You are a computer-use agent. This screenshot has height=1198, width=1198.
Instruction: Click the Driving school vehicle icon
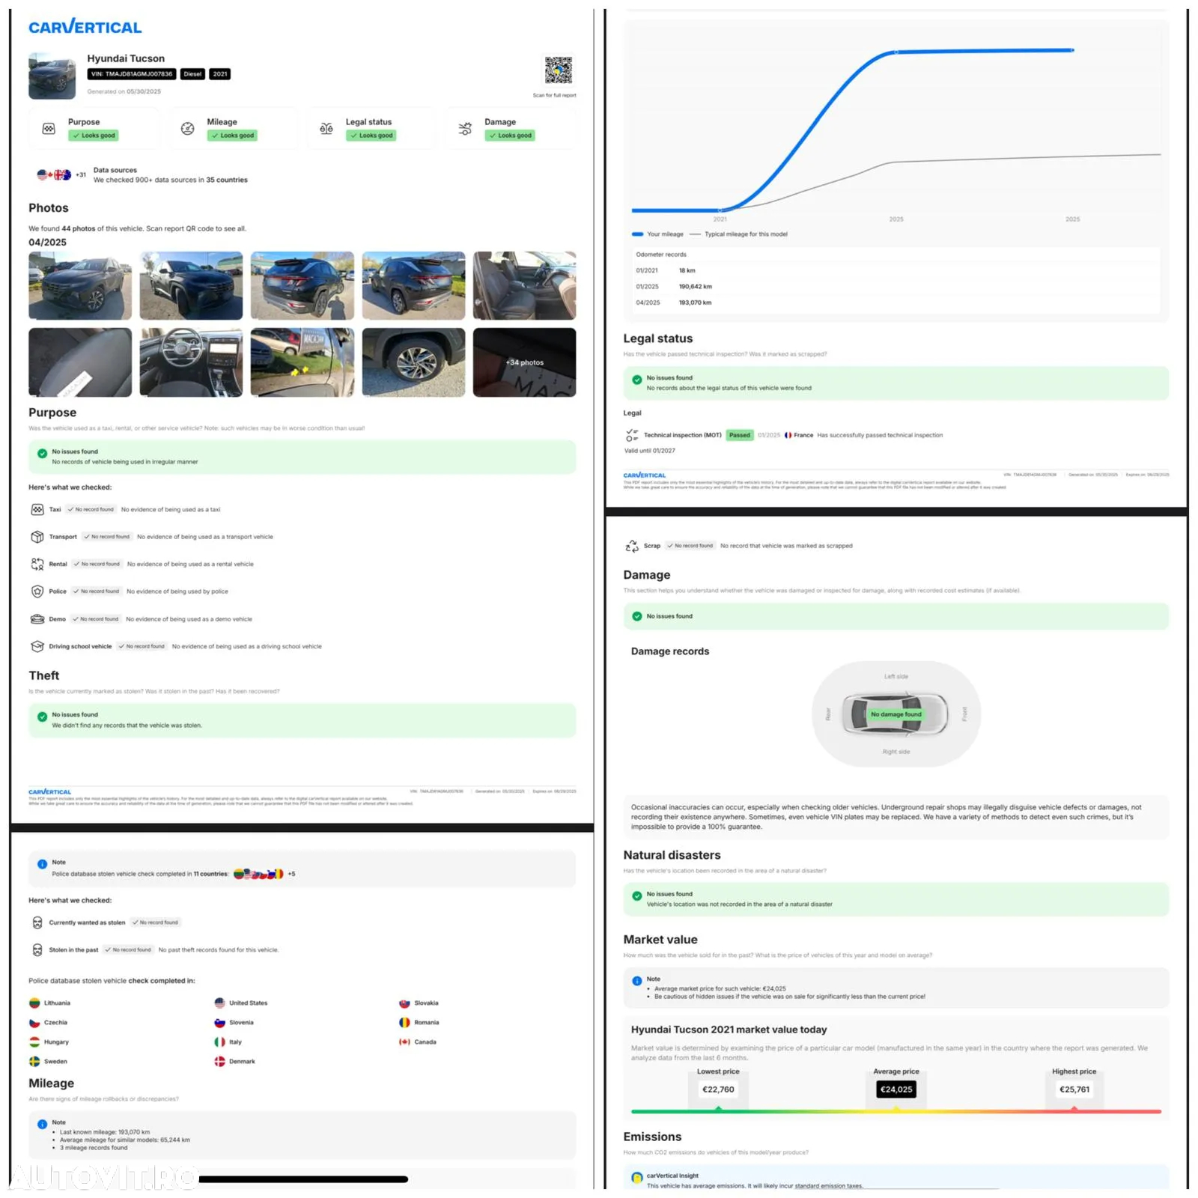click(x=37, y=646)
